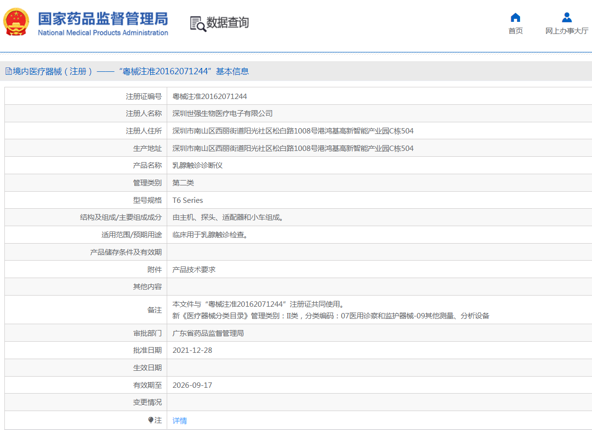Open 网上办事大厅 text label

point(567,31)
